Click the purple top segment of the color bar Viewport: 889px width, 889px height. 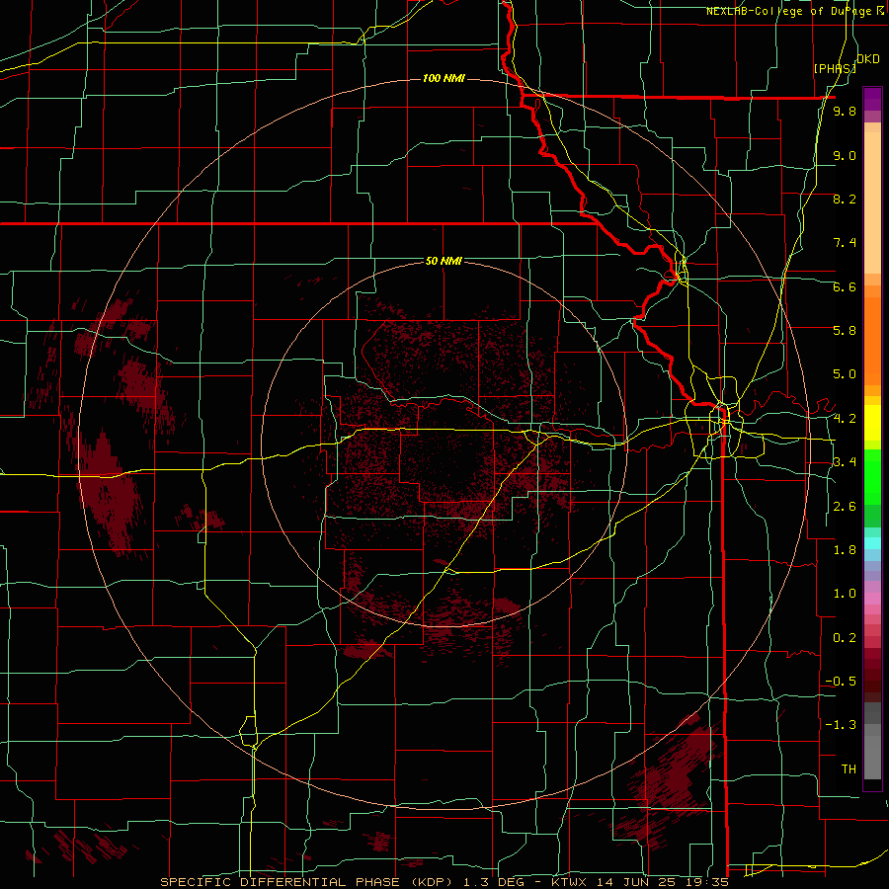tap(872, 99)
